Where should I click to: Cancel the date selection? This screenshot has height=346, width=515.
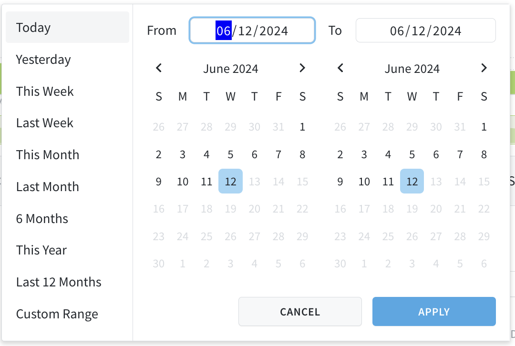299,311
